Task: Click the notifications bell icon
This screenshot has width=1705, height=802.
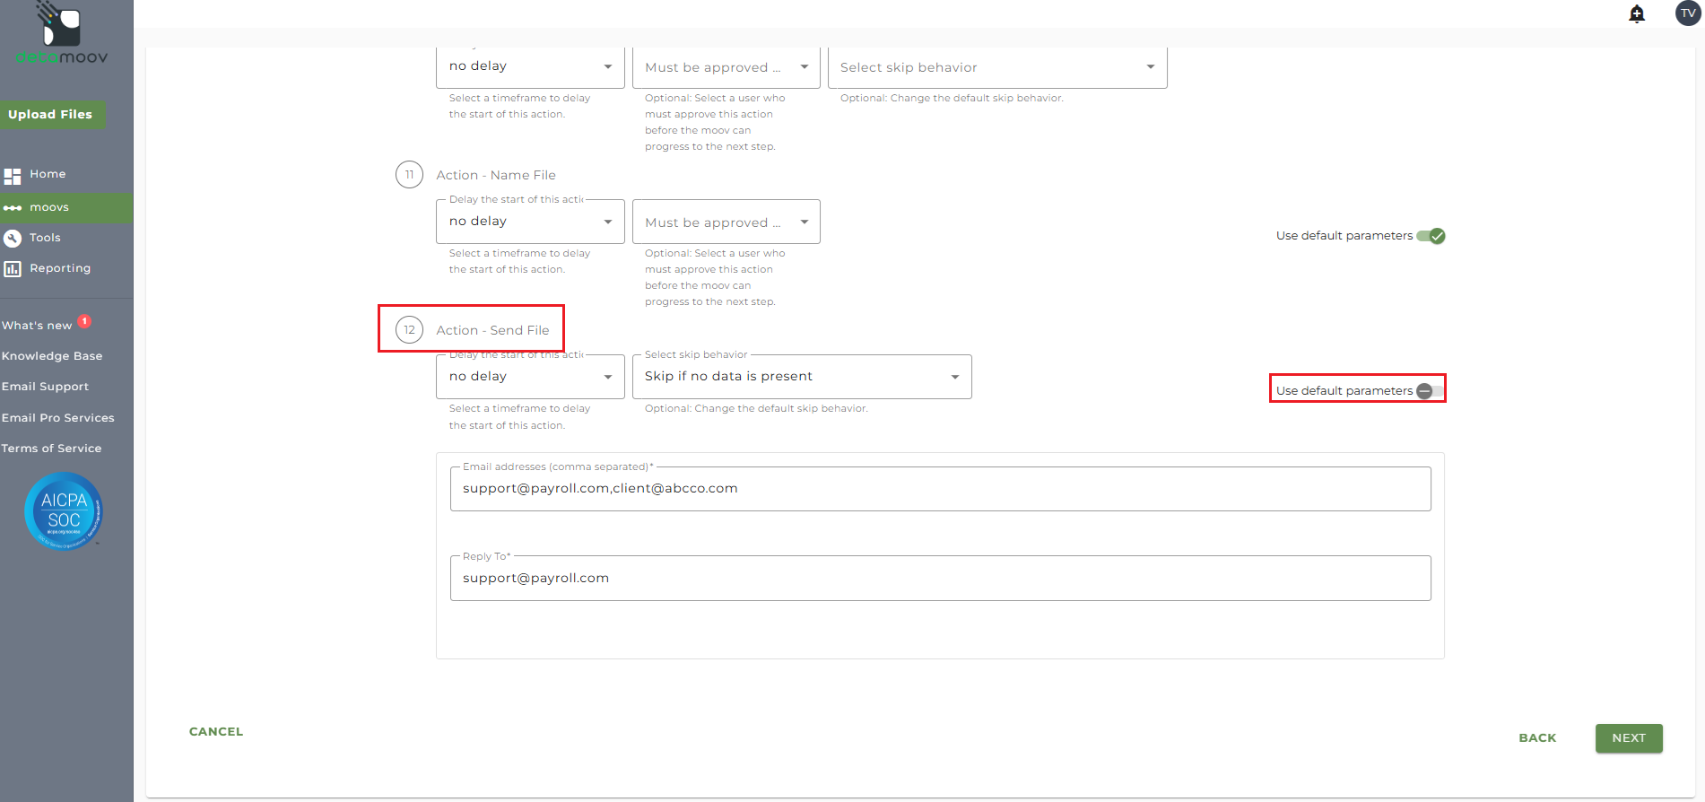Action: pyautogui.click(x=1637, y=13)
